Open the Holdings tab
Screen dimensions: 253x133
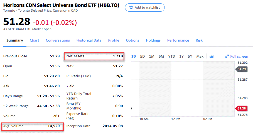(x=153, y=40)
